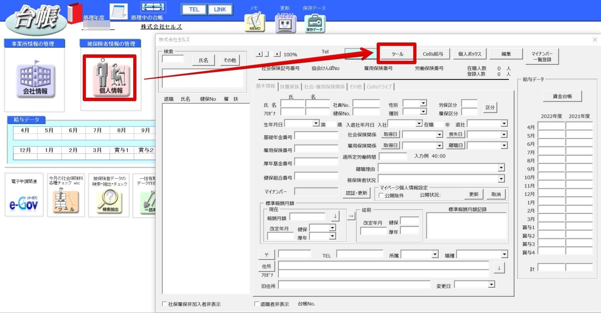
Task: Switch to the その他 tab
Action: pos(356,87)
